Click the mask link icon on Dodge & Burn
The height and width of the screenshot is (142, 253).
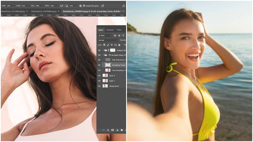point(109,50)
